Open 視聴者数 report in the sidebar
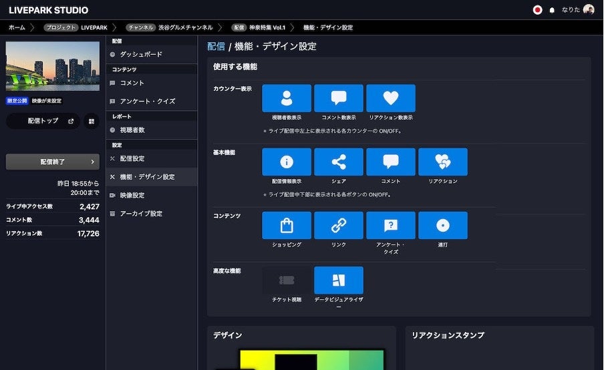This screenshot has height=370, width=604. click(152, 130)
